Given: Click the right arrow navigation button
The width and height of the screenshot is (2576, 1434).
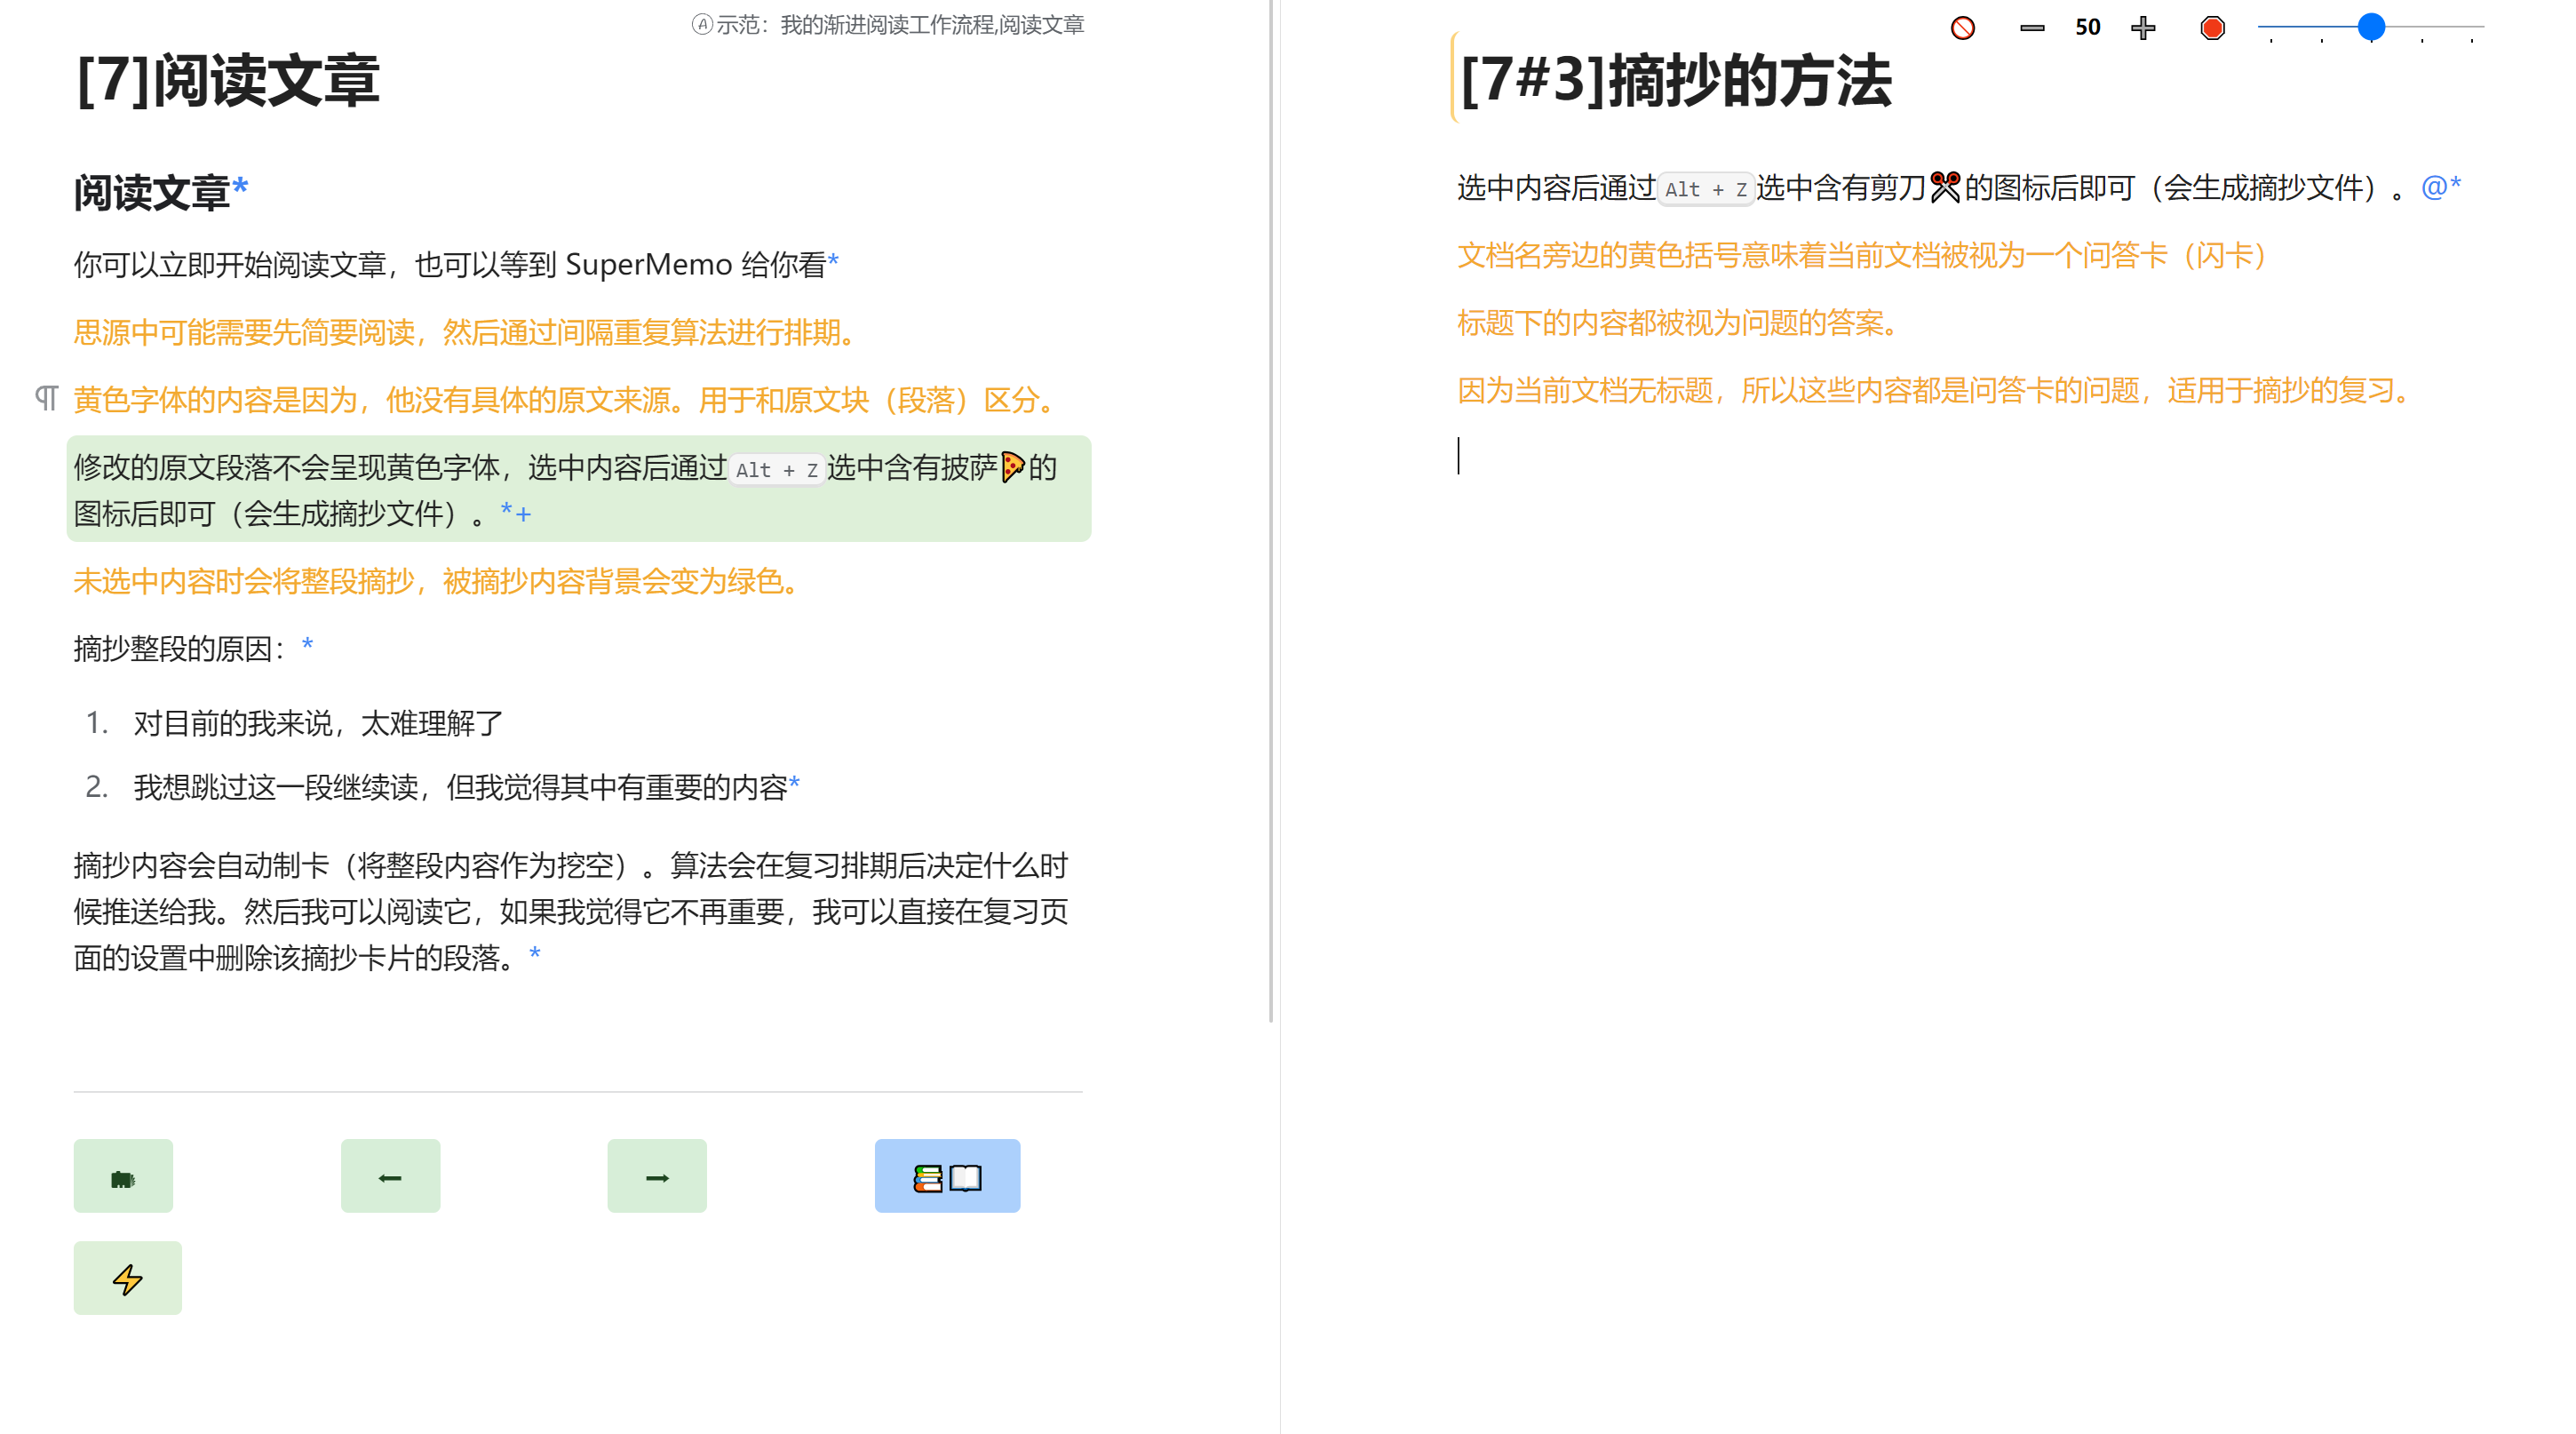Looking at the screenshot, I should (656, 1177).
